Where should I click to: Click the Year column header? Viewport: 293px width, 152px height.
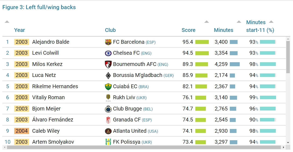tap(19, 30)
